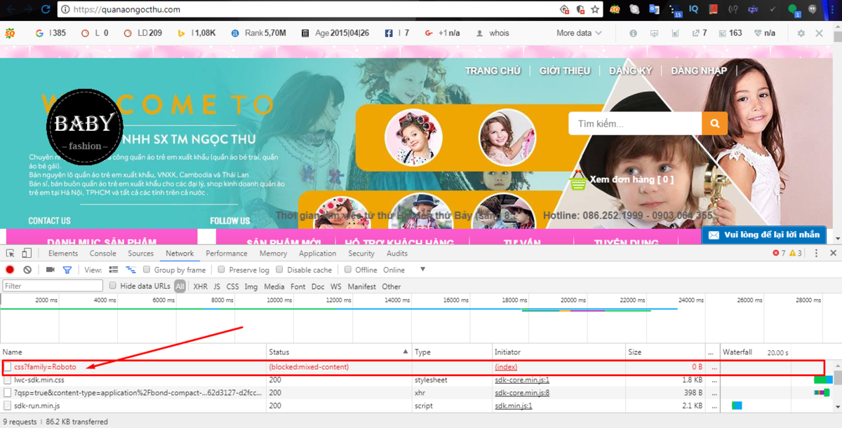The image size is (842, 428).
Task: Open the SEOquake extension icon in the Chrome toolbar
Action: 615,10
